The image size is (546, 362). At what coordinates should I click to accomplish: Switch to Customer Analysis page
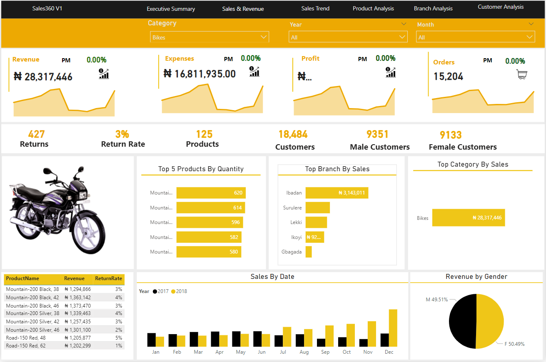point(501,7)
